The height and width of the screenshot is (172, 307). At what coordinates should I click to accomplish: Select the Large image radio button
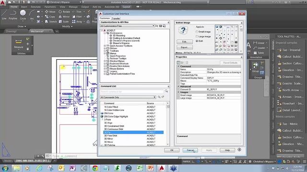(197, 36)
